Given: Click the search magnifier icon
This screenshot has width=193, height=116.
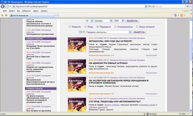Looking at the screenshot, I should coord(188,6).
